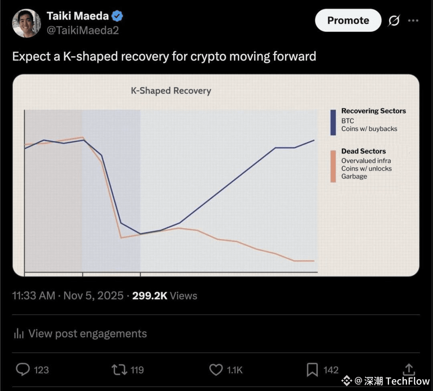Click the post text about K-shaped recovery
The width and height of the screenshot is (433, 391).
[x=164, y=56]
